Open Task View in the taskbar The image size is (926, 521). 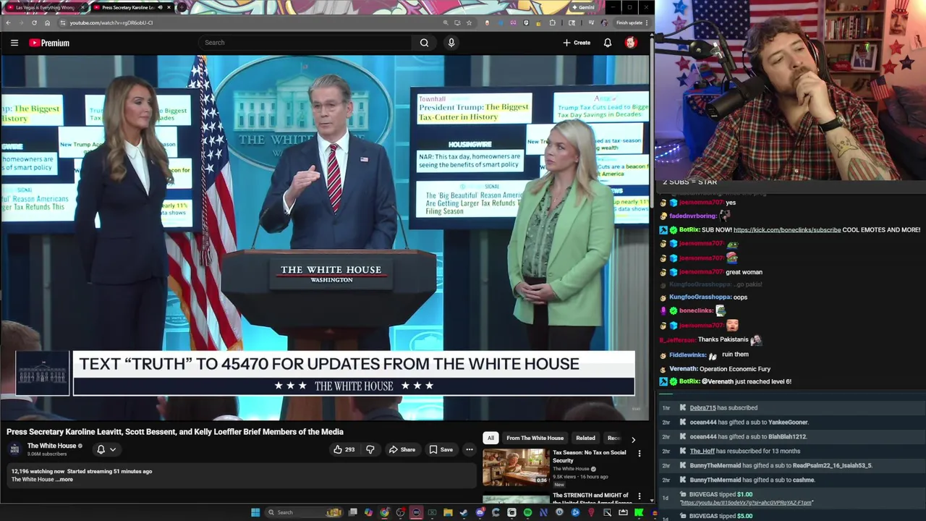click(x=352, y=512)
